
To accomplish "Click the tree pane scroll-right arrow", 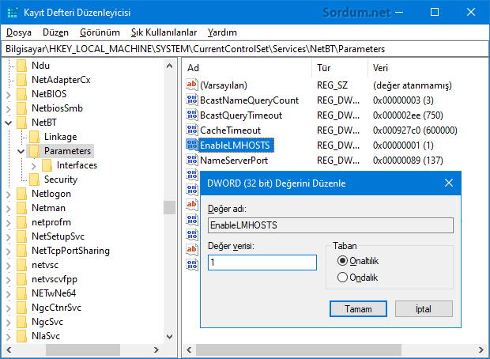I will pos(156,350).
